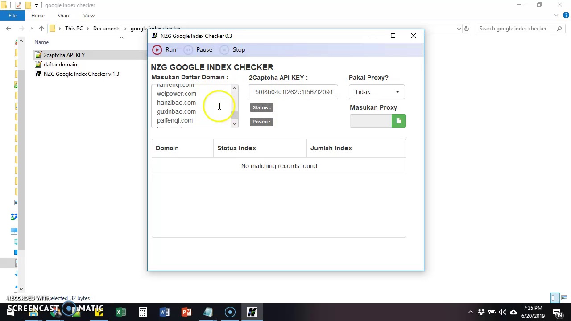Click the domain list scroll-up arrow
This screenshot has height=321, width=571.
234,88
